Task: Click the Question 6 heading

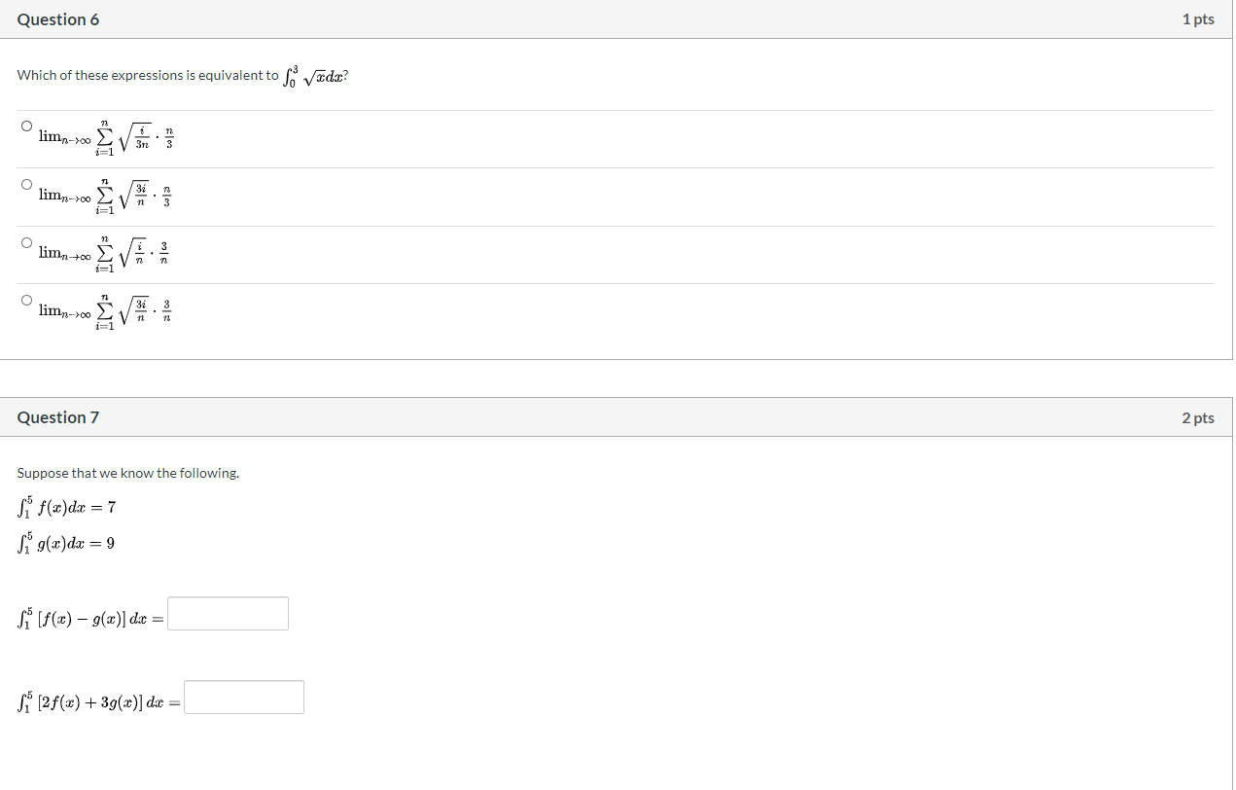Action: (58, 19)
